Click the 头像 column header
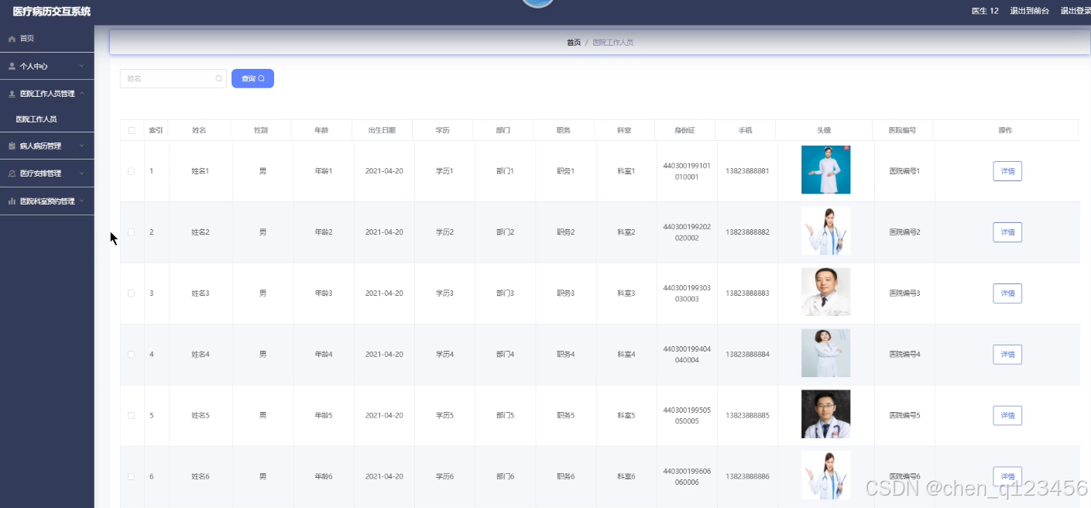 click(824, 130)
